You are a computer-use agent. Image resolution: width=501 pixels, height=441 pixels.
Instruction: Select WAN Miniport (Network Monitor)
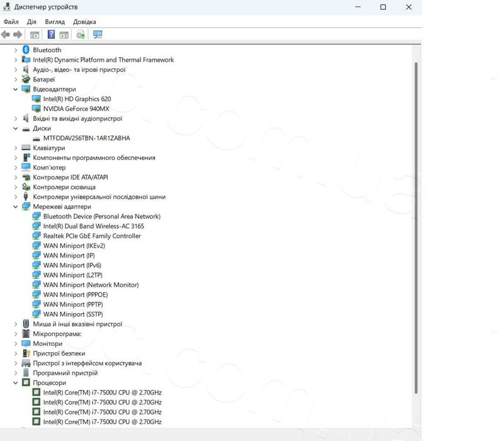point(91,285)
